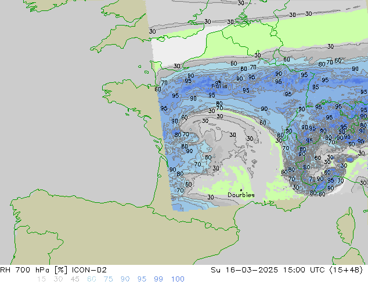Click the Dourbies location label
Screen dimensions: 368x284
pyautogui.click(x=241, y=195)
